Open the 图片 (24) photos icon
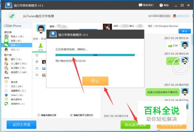This screenshot has width=194, height=132. (x=6, y=59)
